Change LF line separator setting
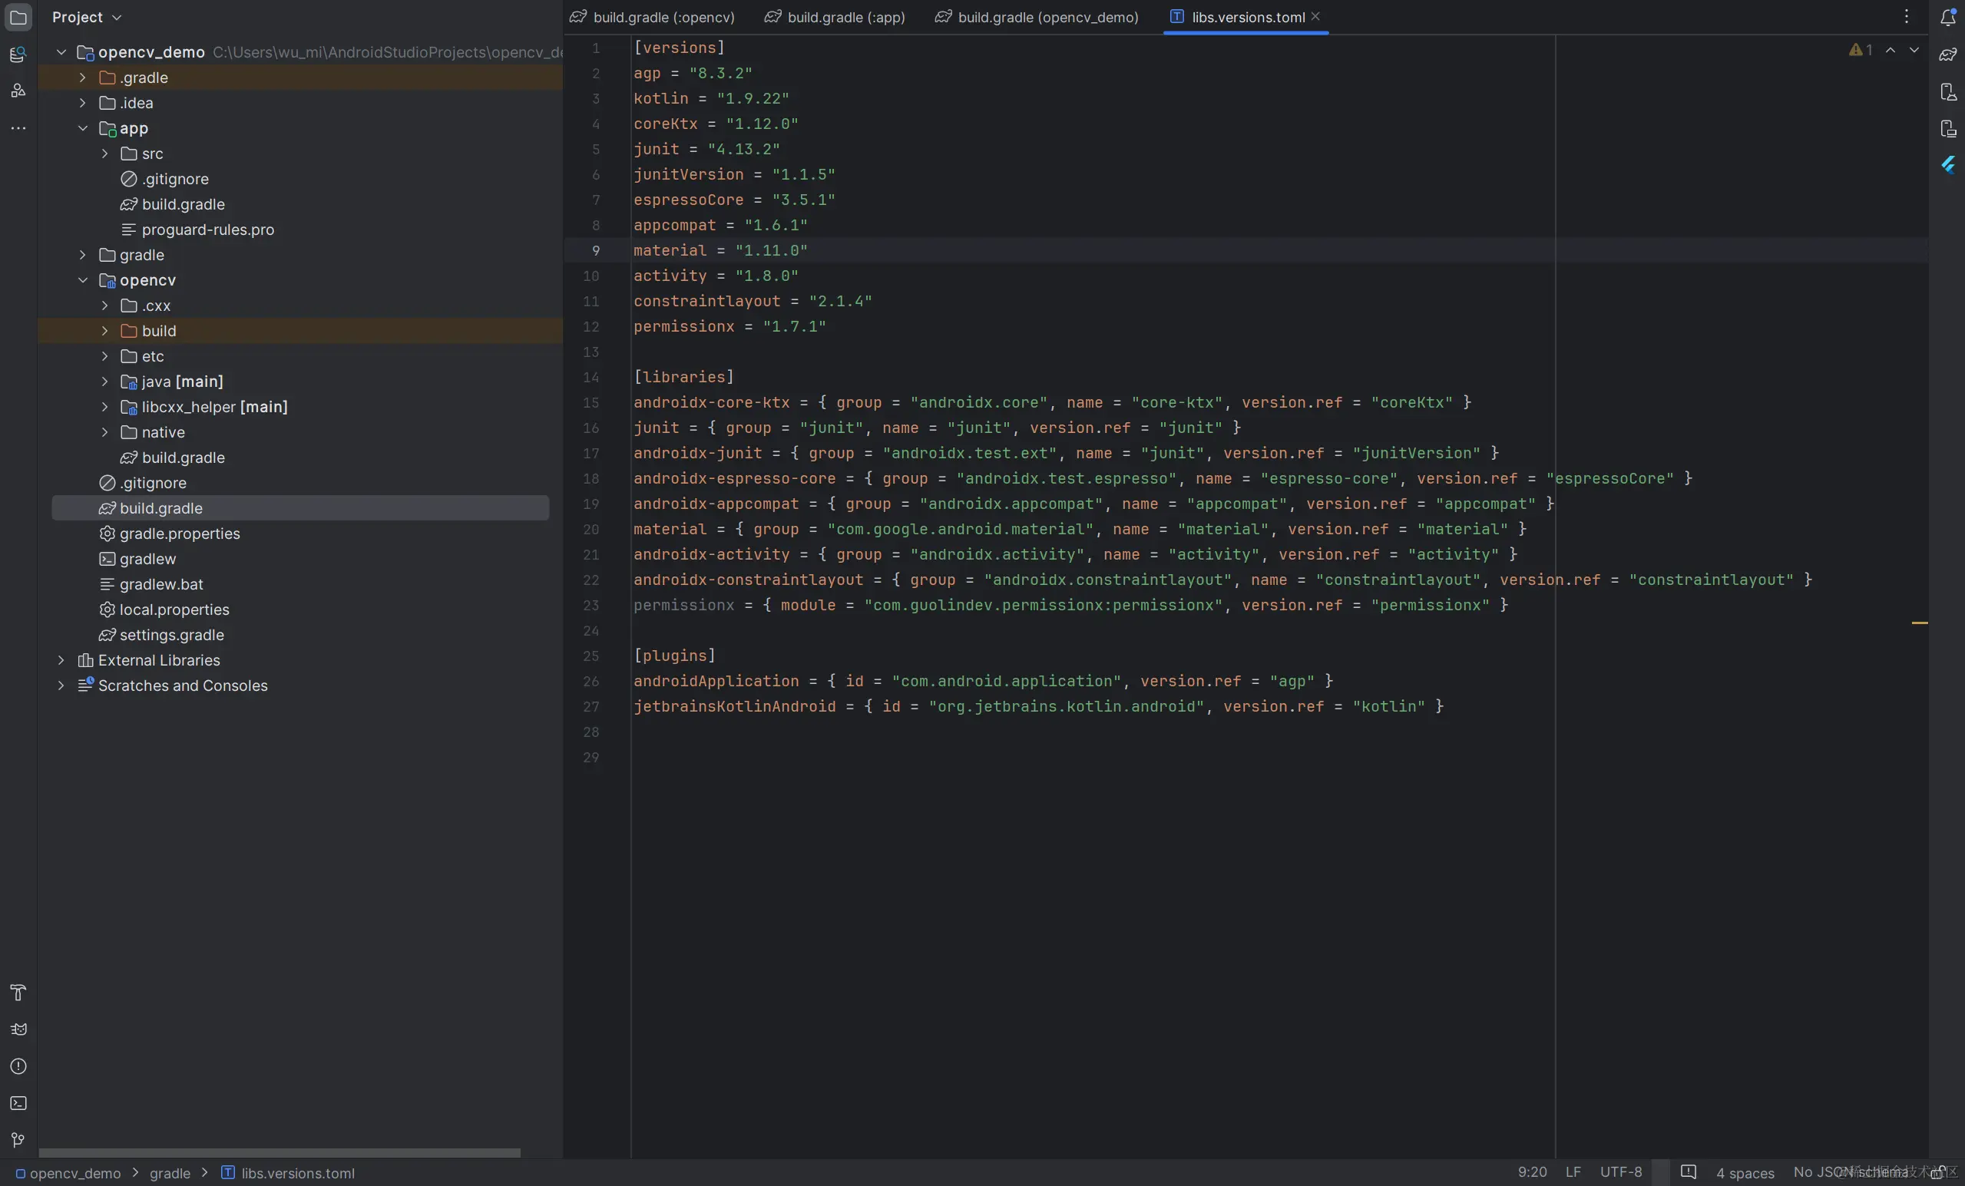Image resolution: width=1965 pixels, height=1186 pixels. tap(1573, 1171)
